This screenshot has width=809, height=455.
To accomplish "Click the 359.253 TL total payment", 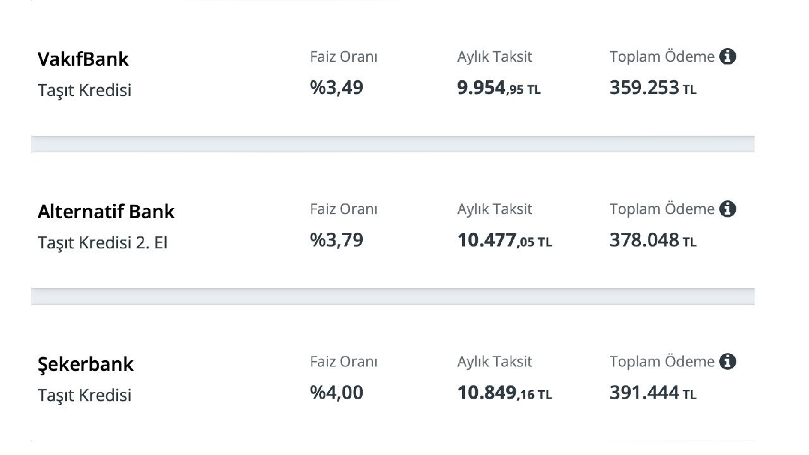I will pyautogui.click(x=653, y=87).
